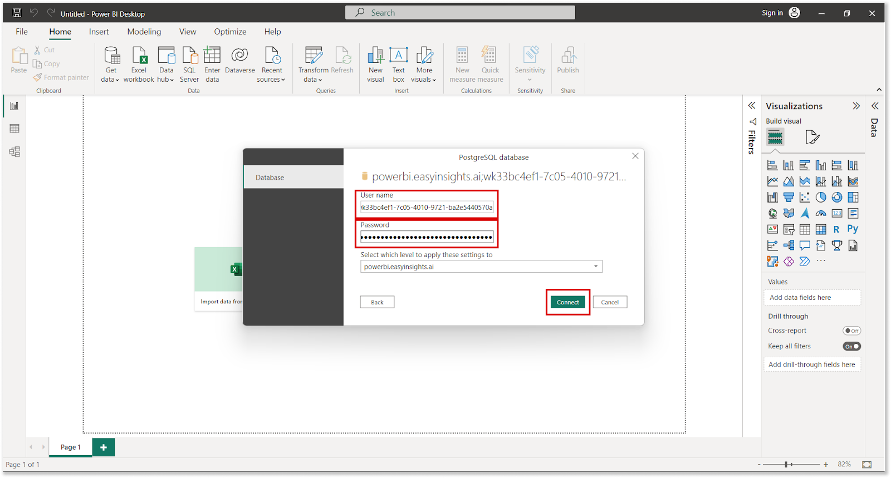Click the zoom in plus button
Image resolution: width=891 pixels, height=478 pixels.
(826, 464)
